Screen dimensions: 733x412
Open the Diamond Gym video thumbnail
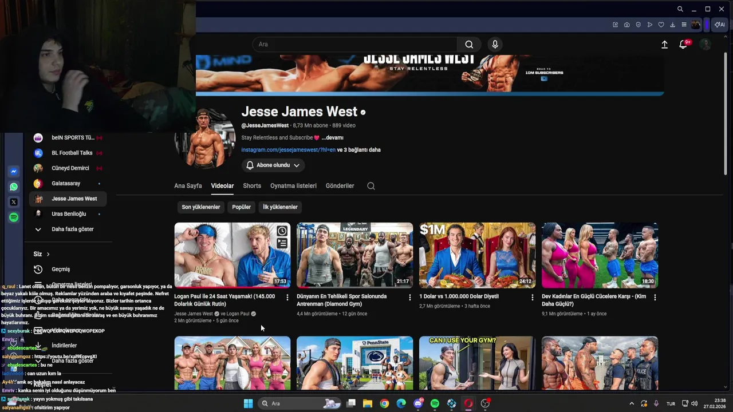click(x=354, y=255)
